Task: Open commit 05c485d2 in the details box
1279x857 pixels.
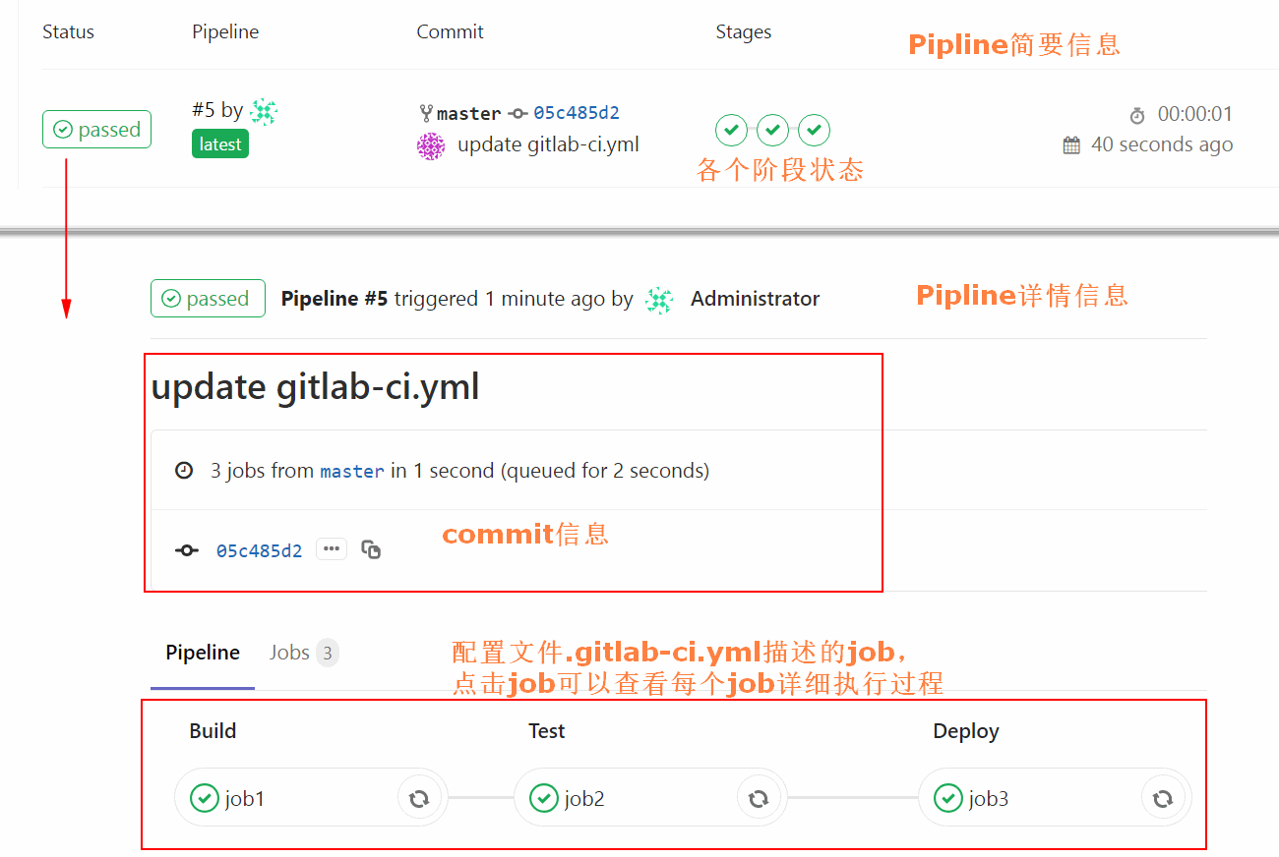Action: [x=260, y=550]
